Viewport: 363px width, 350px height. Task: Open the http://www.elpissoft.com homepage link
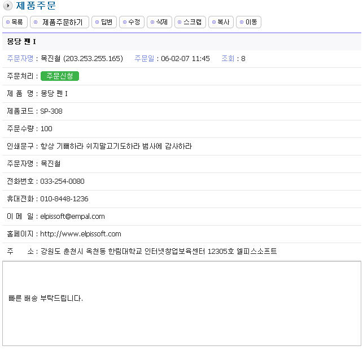click(81, 234)
